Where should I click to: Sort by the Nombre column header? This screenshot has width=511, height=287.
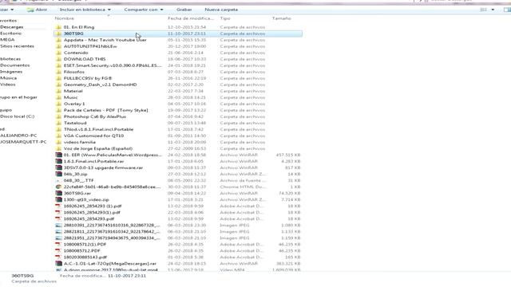point(65,18)
